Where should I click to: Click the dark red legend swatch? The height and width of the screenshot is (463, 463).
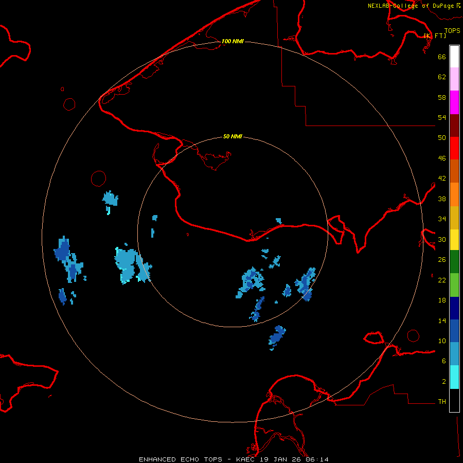(x=454, y=126)
